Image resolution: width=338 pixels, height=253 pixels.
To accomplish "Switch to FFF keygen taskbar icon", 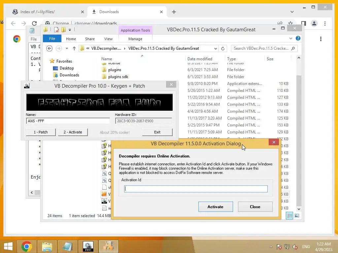I will pos(88,246).
